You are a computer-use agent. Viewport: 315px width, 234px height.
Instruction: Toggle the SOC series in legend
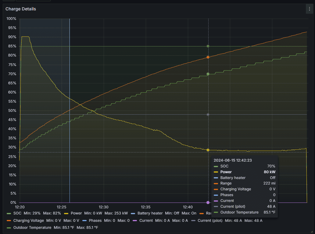(x=17, y=213)
